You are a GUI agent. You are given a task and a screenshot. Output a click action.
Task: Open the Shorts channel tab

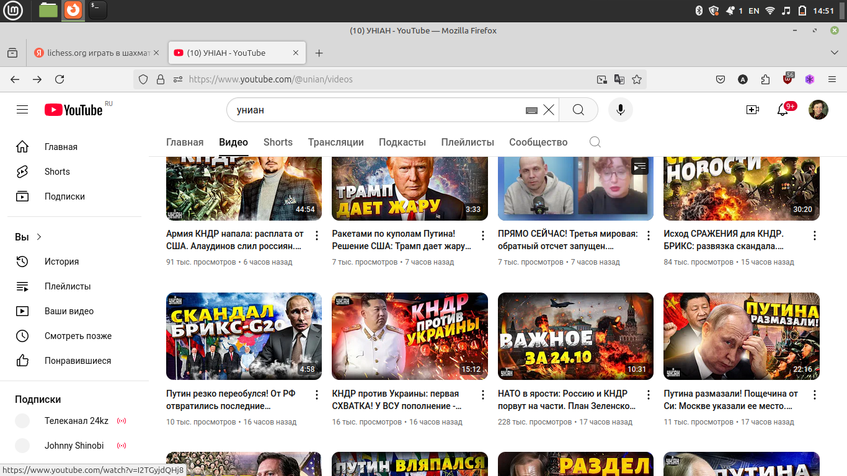(278, 142)
